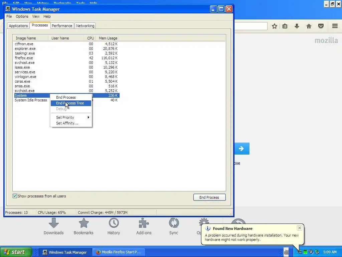
Task: Open the Task Manager File menu
Action: point(9,16)
